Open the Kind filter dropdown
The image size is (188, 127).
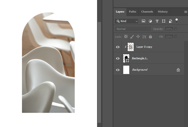[127, 21]
